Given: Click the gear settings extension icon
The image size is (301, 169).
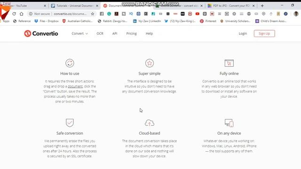Looking at the screenshot, I should tap(234, 14).
